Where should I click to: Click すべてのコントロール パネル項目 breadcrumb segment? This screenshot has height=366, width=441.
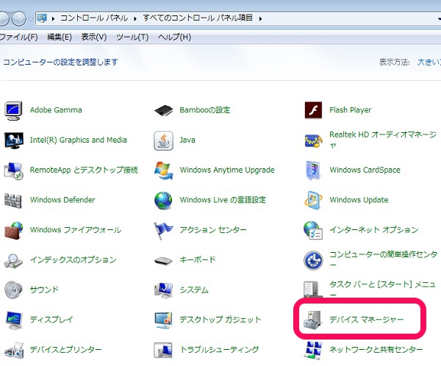(198, 18)
